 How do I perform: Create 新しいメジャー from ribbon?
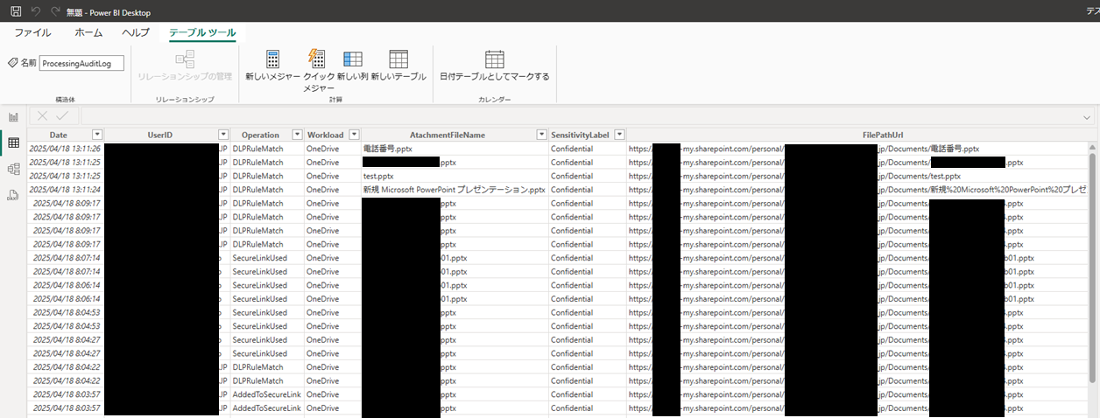point(273,66)
